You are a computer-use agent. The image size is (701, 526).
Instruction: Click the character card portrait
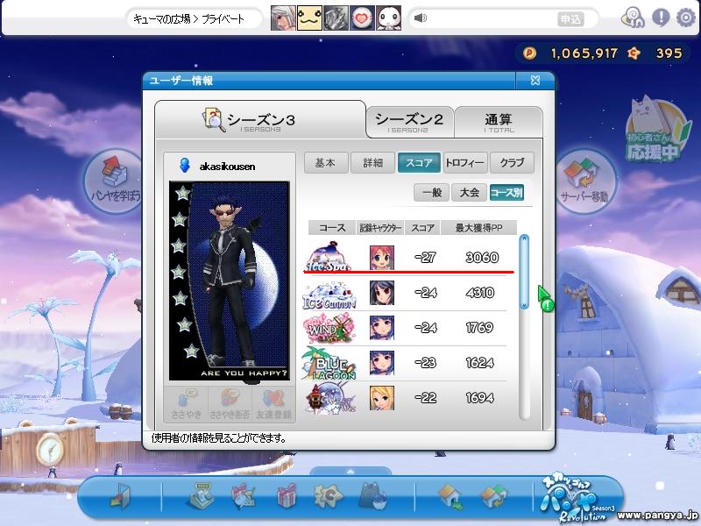coord(230,281)
